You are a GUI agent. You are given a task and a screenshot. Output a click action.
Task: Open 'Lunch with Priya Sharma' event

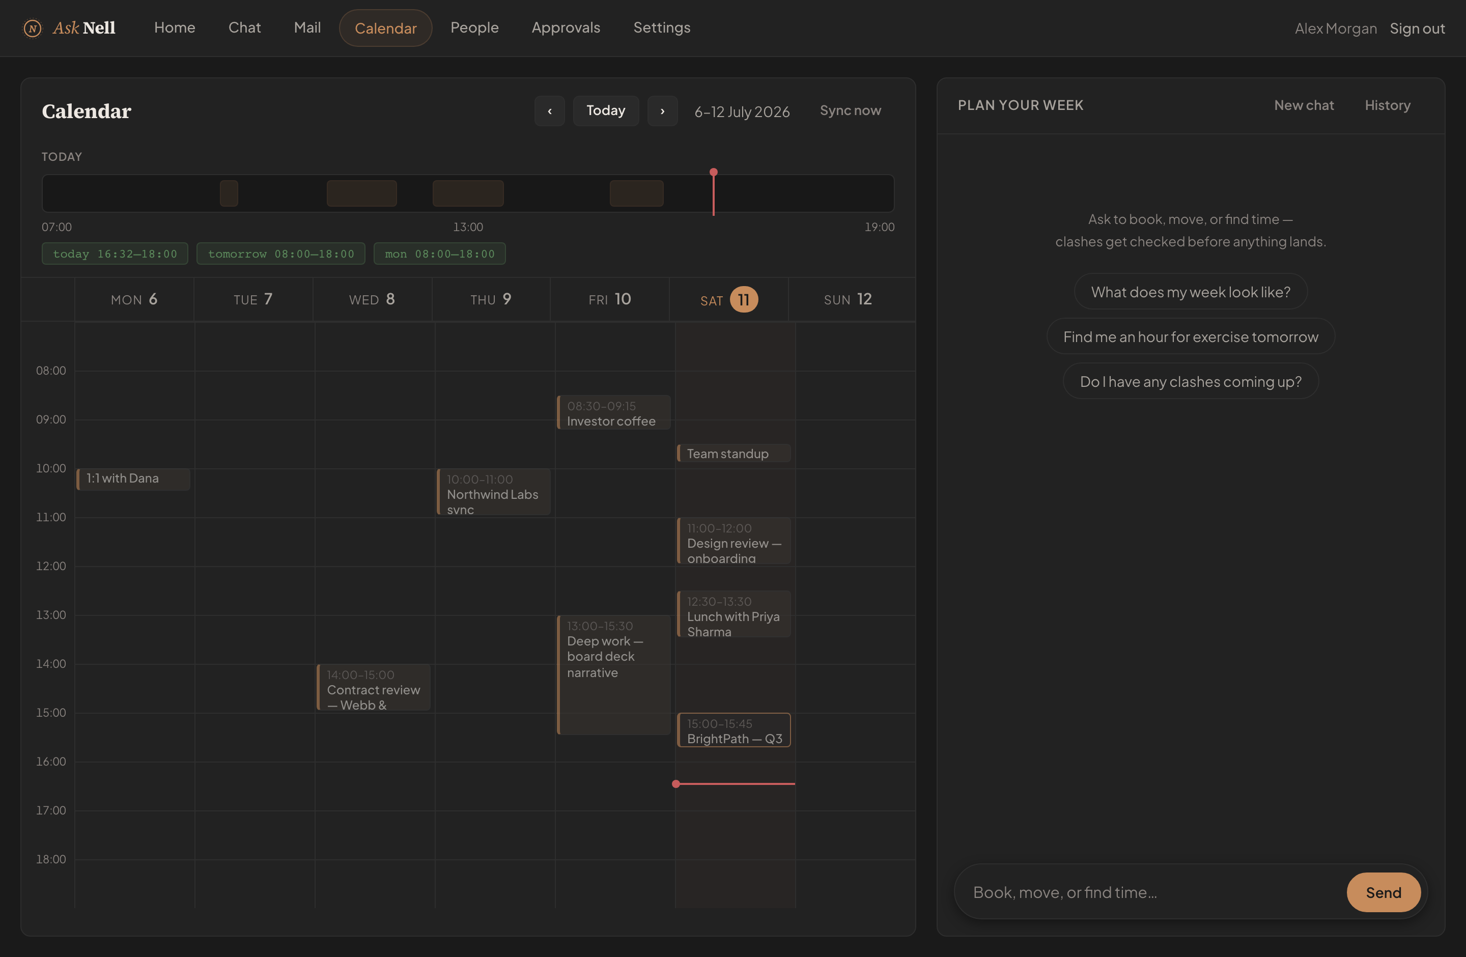[734, 614]
